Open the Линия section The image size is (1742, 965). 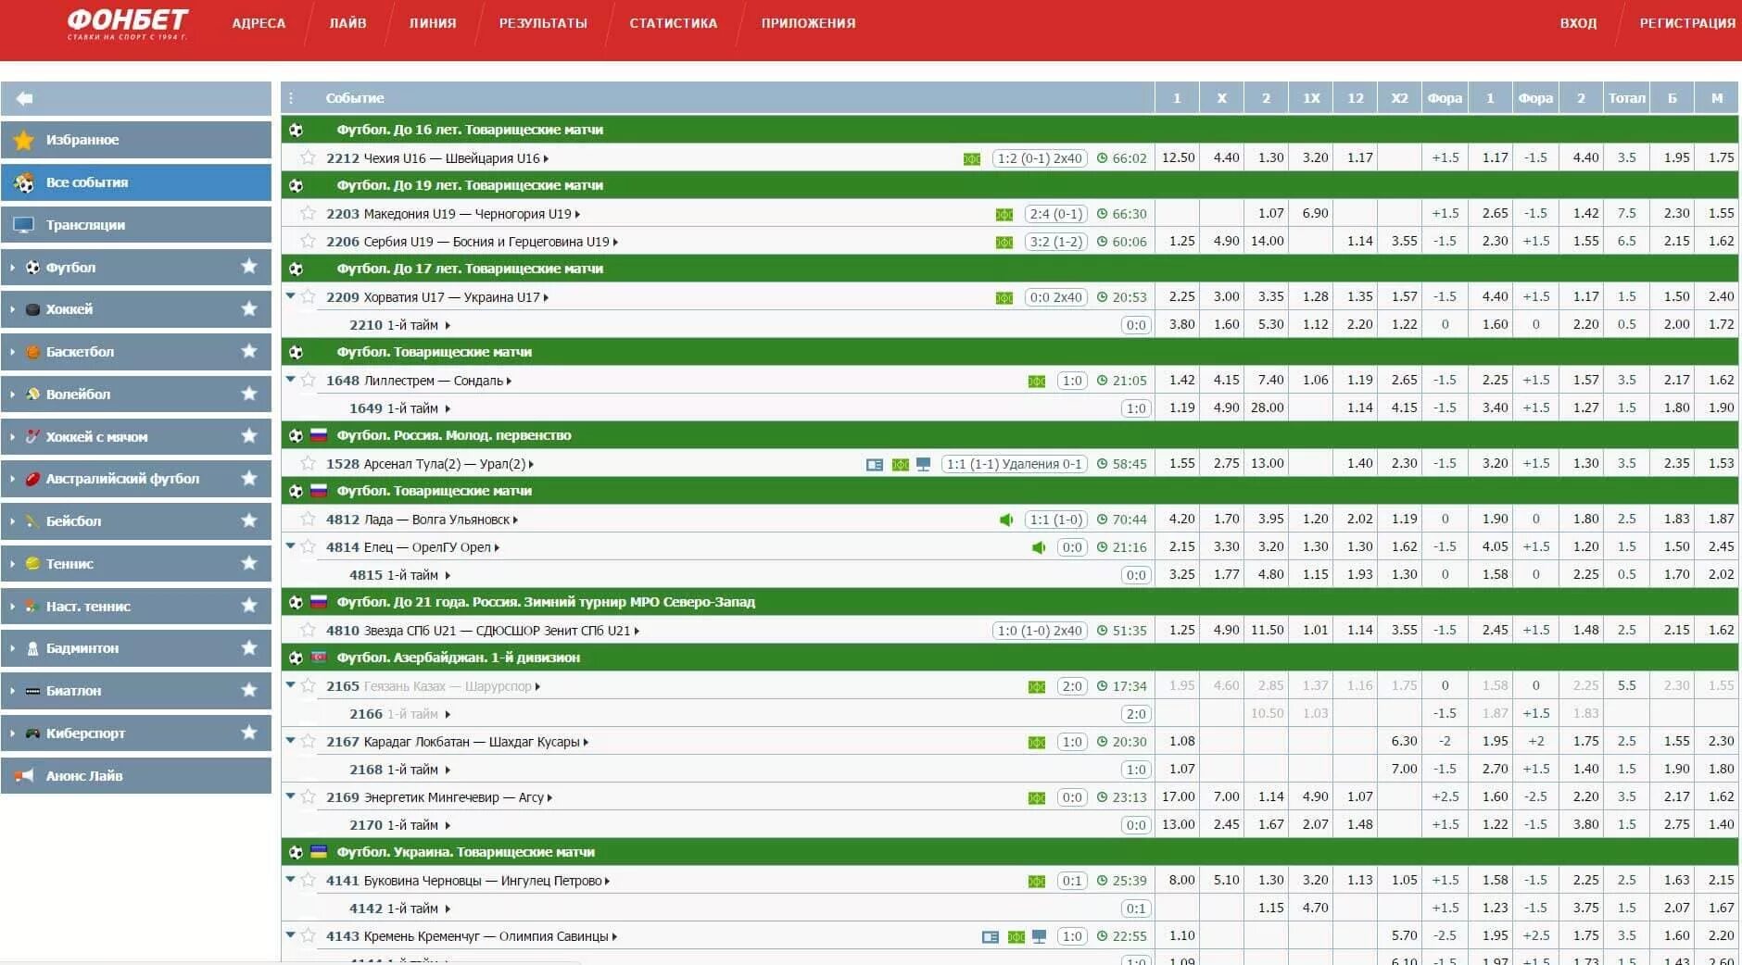click(x=433, y=23)
